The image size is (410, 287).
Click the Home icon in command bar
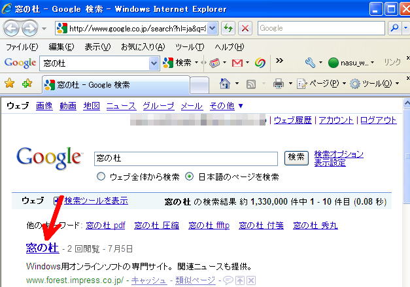click(225, 84)
